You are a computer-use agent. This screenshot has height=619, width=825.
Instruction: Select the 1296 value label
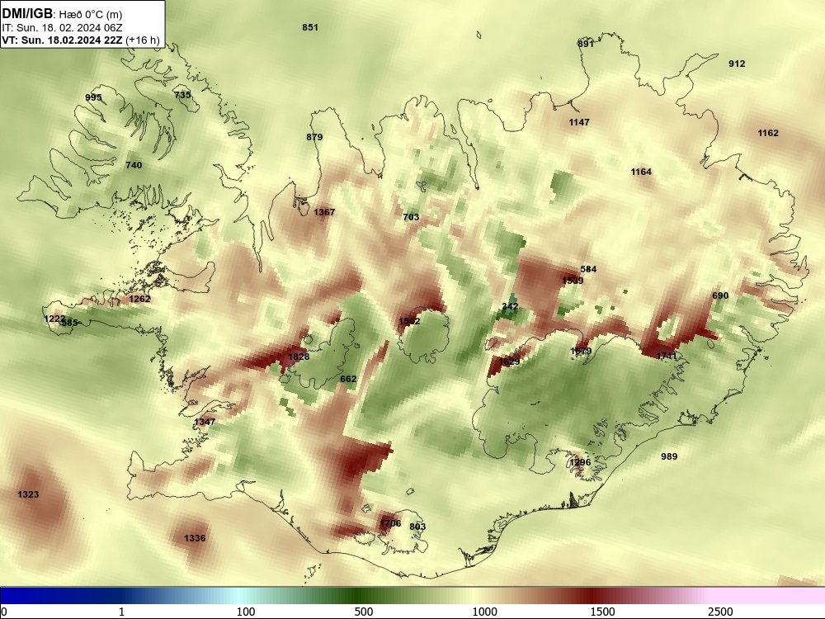click(580, 463)
